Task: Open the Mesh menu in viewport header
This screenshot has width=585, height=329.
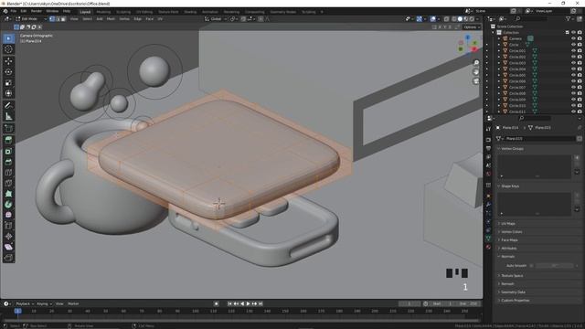Action: pyautogui.click(x=111, y=18)
